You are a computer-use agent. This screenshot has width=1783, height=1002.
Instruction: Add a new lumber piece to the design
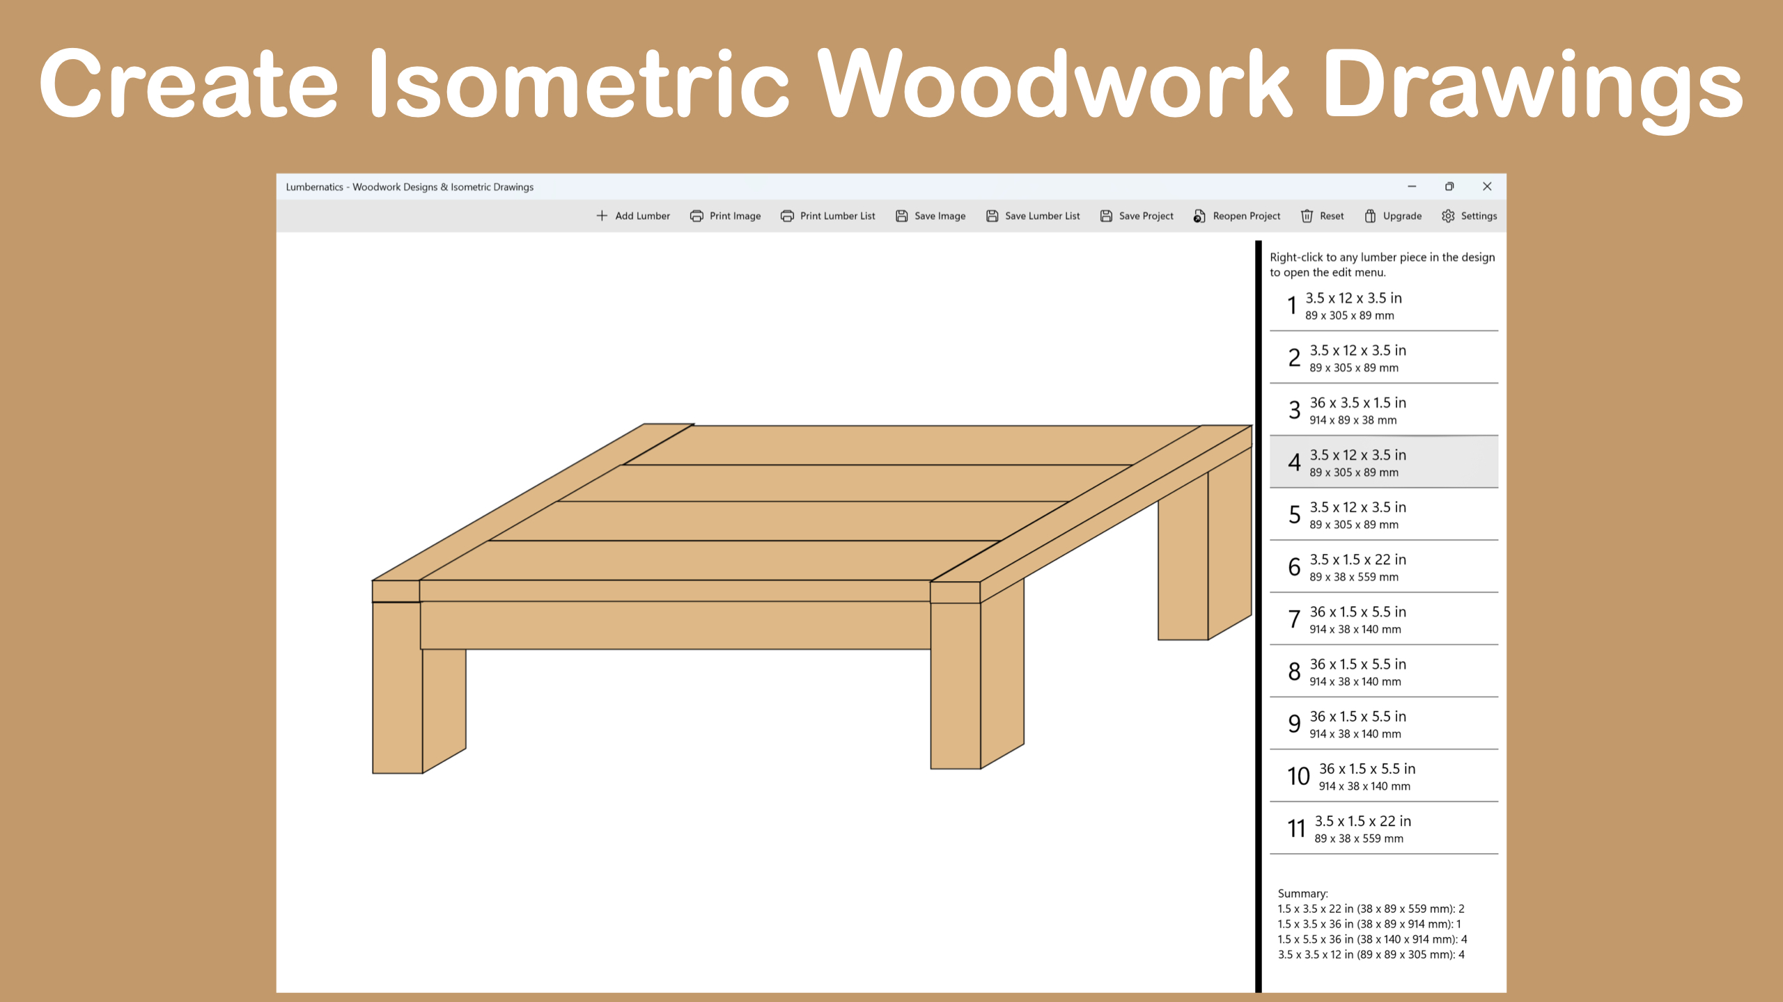point(633,216)
